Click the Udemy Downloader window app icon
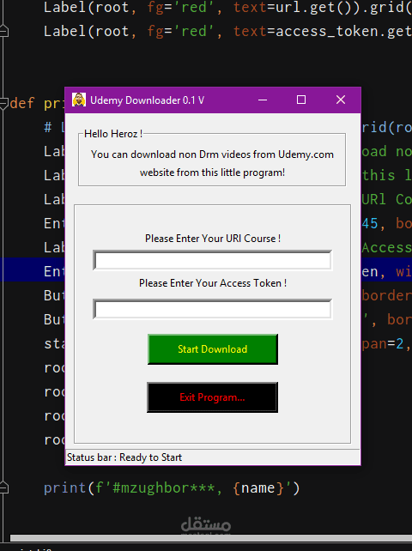 click(x=79, y=100)
